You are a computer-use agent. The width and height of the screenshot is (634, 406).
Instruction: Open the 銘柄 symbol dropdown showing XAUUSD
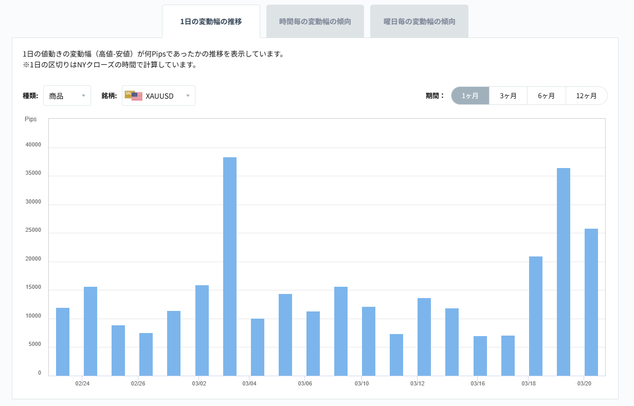[158, 96]
